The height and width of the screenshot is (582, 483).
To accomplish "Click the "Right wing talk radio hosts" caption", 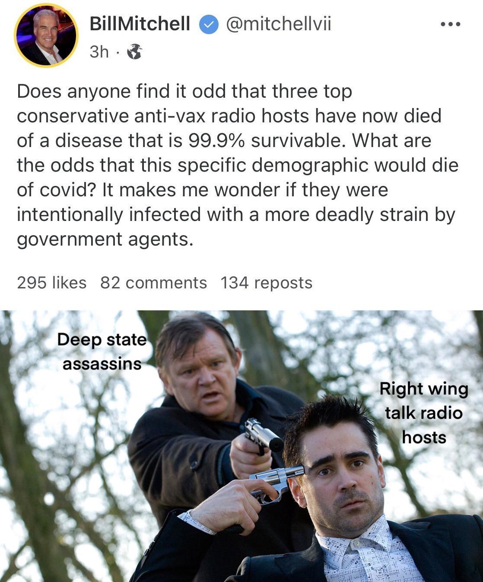I will [424, 413].
